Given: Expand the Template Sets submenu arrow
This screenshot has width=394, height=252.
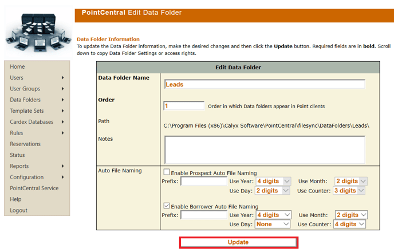Looking at the screenshot, I should point(62,111).
